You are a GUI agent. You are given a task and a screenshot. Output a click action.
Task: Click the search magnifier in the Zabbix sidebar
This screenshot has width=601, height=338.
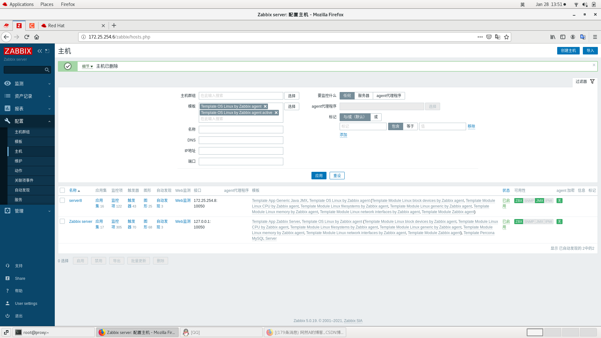coord(47,70)
